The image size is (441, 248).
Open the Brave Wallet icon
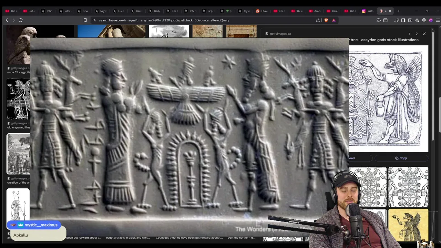(x=410, y=20)
